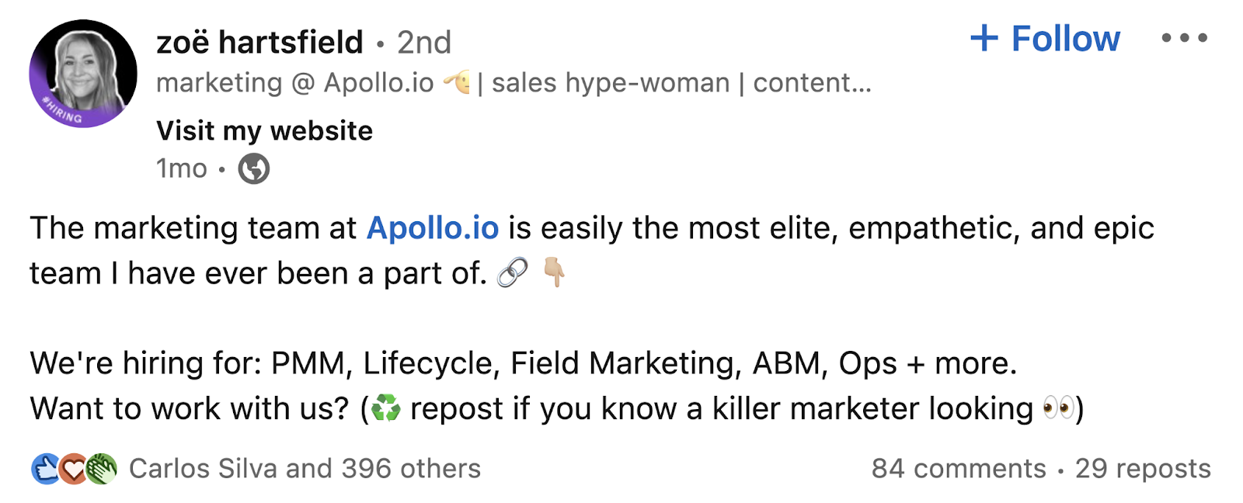The width and height of the screenshot is (1243, 503).
Task: Open the 84 comments list
Action: (x=957, y=467)
